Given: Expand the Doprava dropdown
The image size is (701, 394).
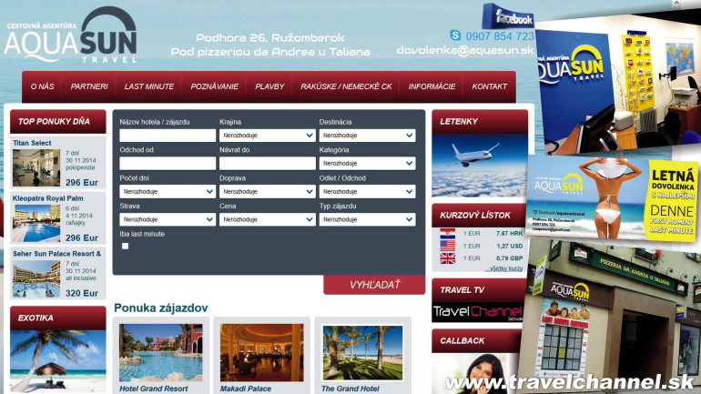Looking at the screenshot, I should pos(268,192).
